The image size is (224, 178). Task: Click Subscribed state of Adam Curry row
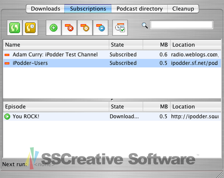pyautogui.click(x=123, y=55)
